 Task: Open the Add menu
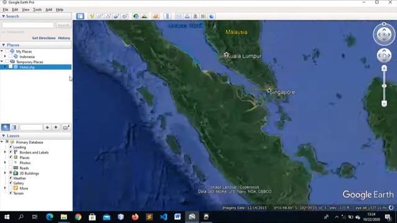tap(48, 10)
